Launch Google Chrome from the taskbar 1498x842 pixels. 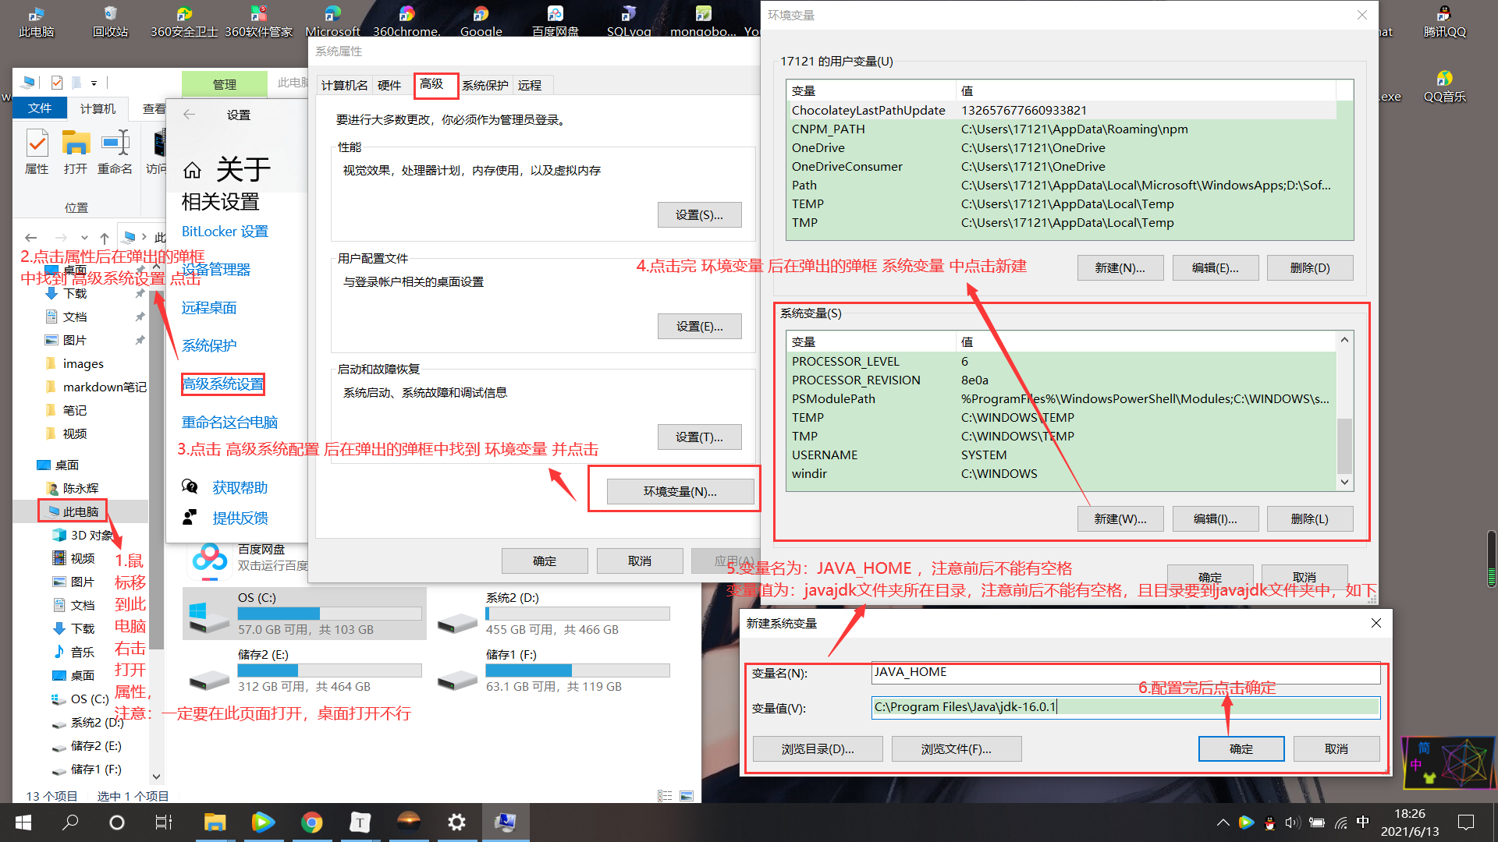tap(312, 822)
